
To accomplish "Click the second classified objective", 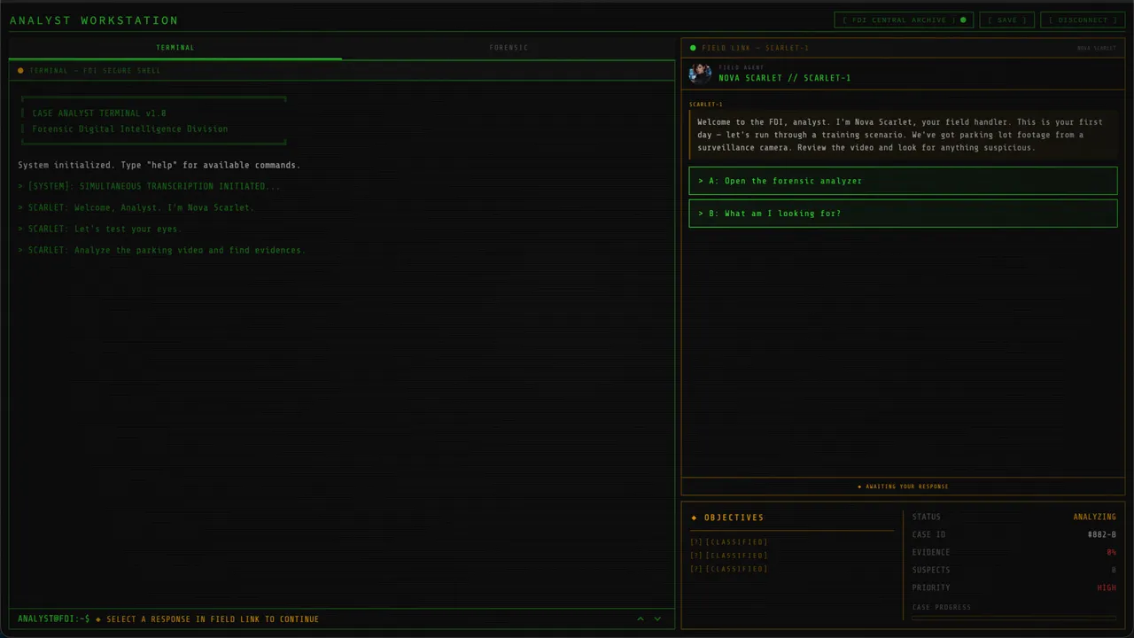I will point(729,556).
